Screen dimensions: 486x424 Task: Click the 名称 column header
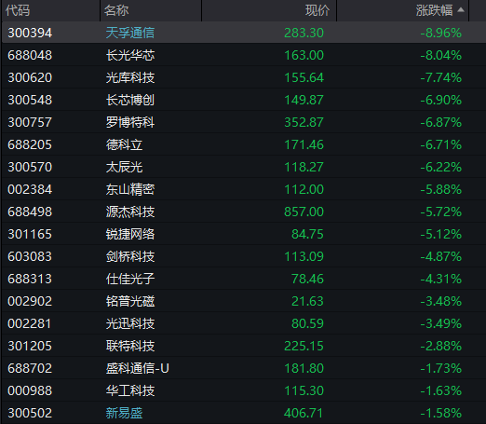click(x=116, y=10)
